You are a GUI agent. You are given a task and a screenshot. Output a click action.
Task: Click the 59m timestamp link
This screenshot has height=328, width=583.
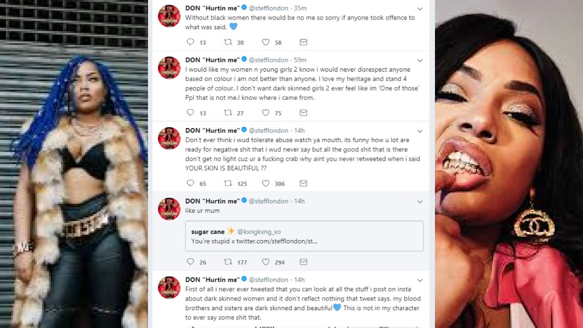(x=300, y=60)
